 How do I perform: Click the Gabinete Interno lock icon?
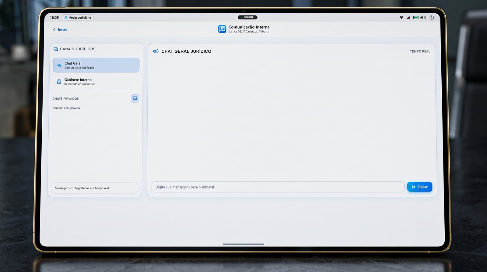tap(59, 82)
